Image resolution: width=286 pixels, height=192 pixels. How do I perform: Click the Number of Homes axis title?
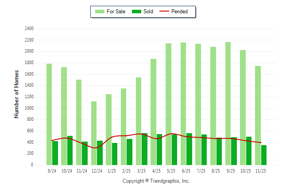coord(17,94)
